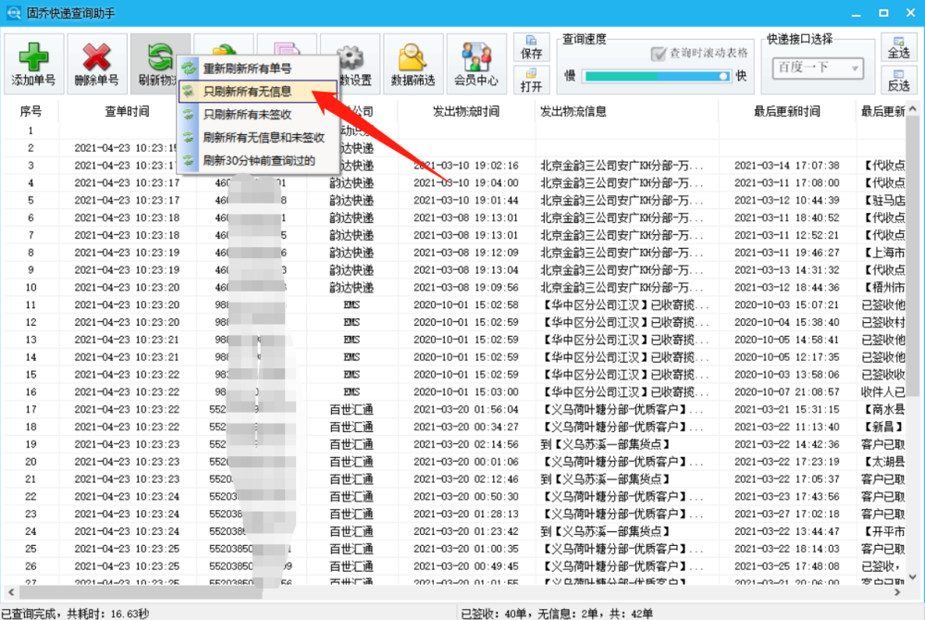
Task: Click row 5 update time 2021-03-12 10:44:39
Action: point(787,201)
